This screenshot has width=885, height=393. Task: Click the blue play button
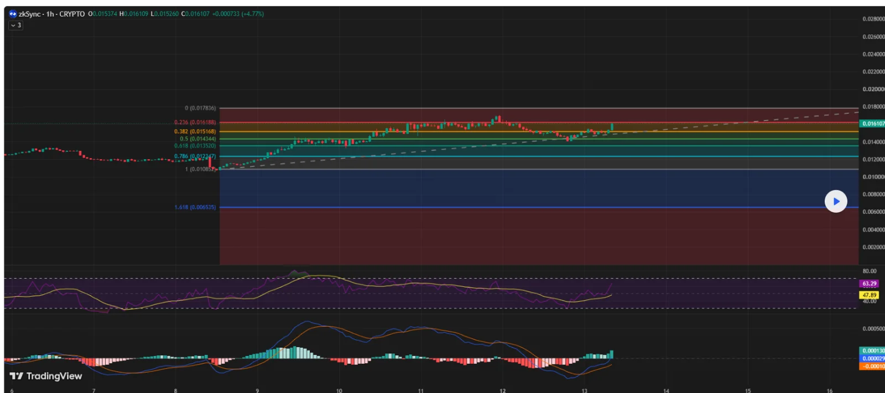pyautogui.click(x=836, y=202)
